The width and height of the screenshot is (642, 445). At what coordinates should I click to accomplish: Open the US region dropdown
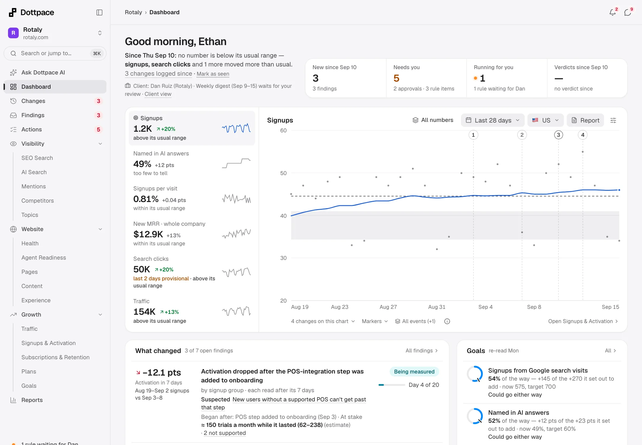coord(546,120)
